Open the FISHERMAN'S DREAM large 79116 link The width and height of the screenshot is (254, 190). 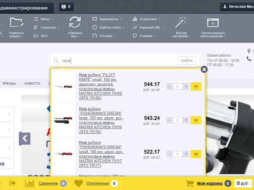point(101,120)
